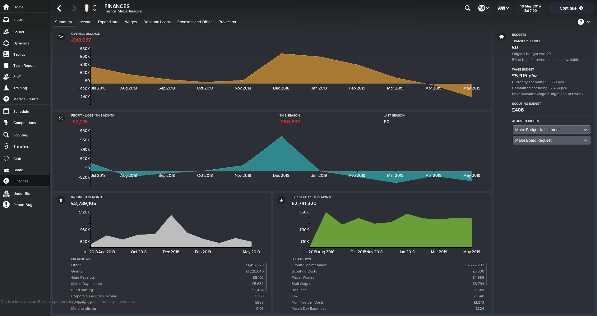This screenshot has height=316, width=597.
Task: Open the Projection tab
Action: point(227,22)
